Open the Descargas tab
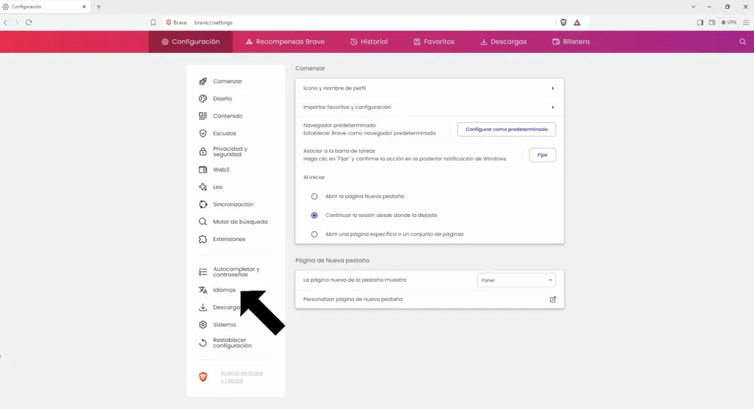This screenshot has height=409, width=754. [504, 42]
